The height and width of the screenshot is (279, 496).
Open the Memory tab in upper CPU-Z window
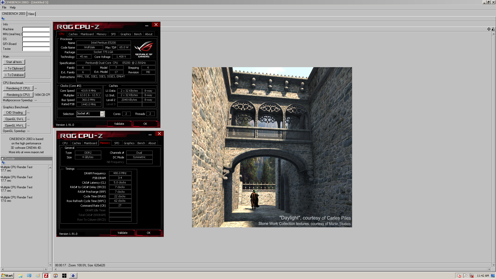pos(102,34)
